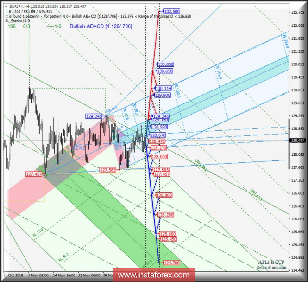Click the 128.853 price scale value
The width and height of the screenshot is (308, 282).
point(298,129)
